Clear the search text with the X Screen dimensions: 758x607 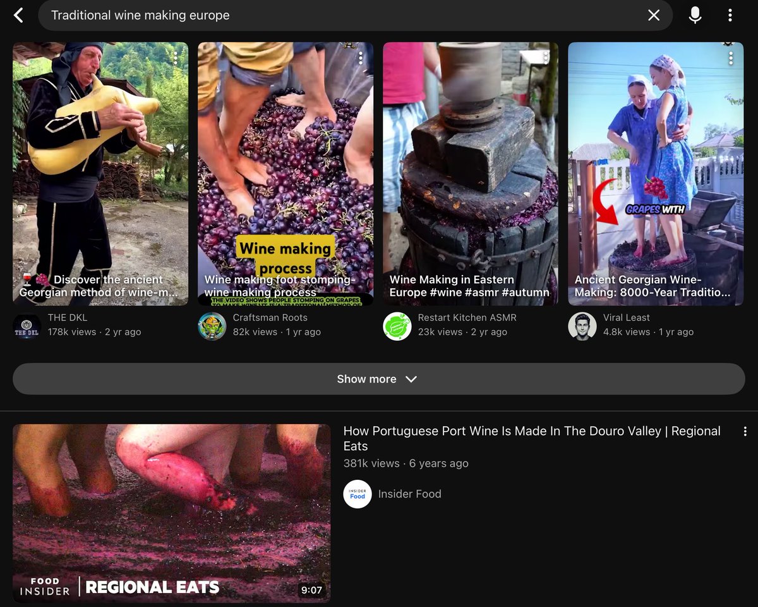654,15
